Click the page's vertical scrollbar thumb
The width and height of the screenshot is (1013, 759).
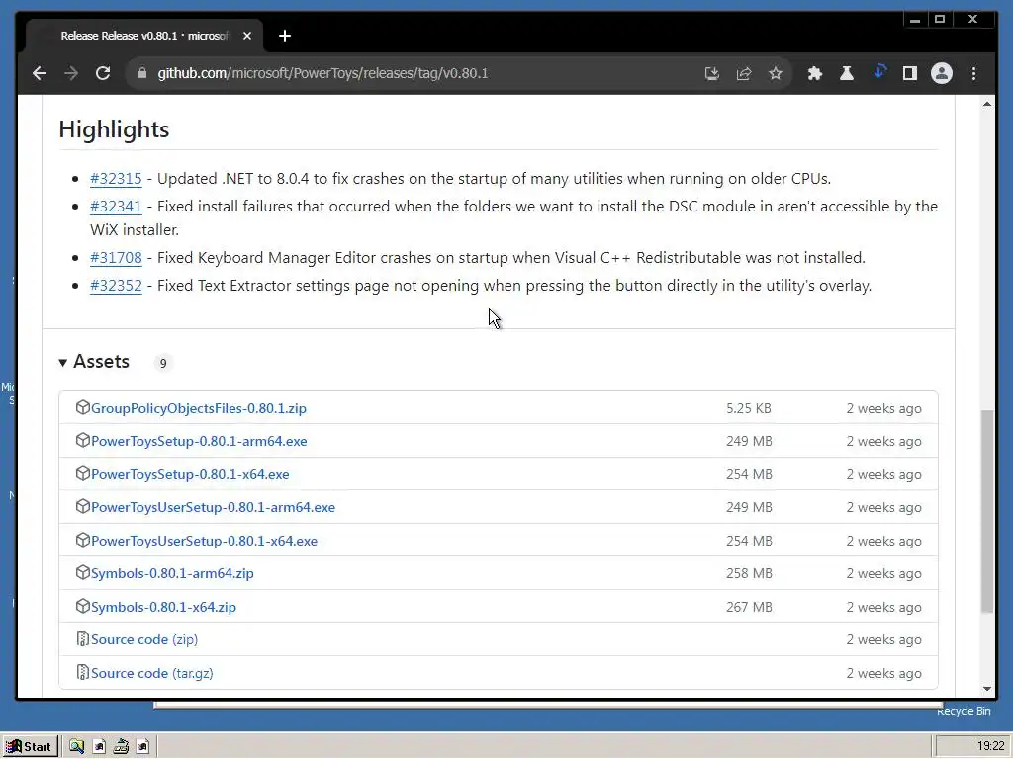click(986, 509)
